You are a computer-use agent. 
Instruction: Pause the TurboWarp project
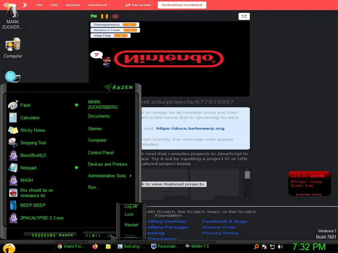click(x=105, y=16)
